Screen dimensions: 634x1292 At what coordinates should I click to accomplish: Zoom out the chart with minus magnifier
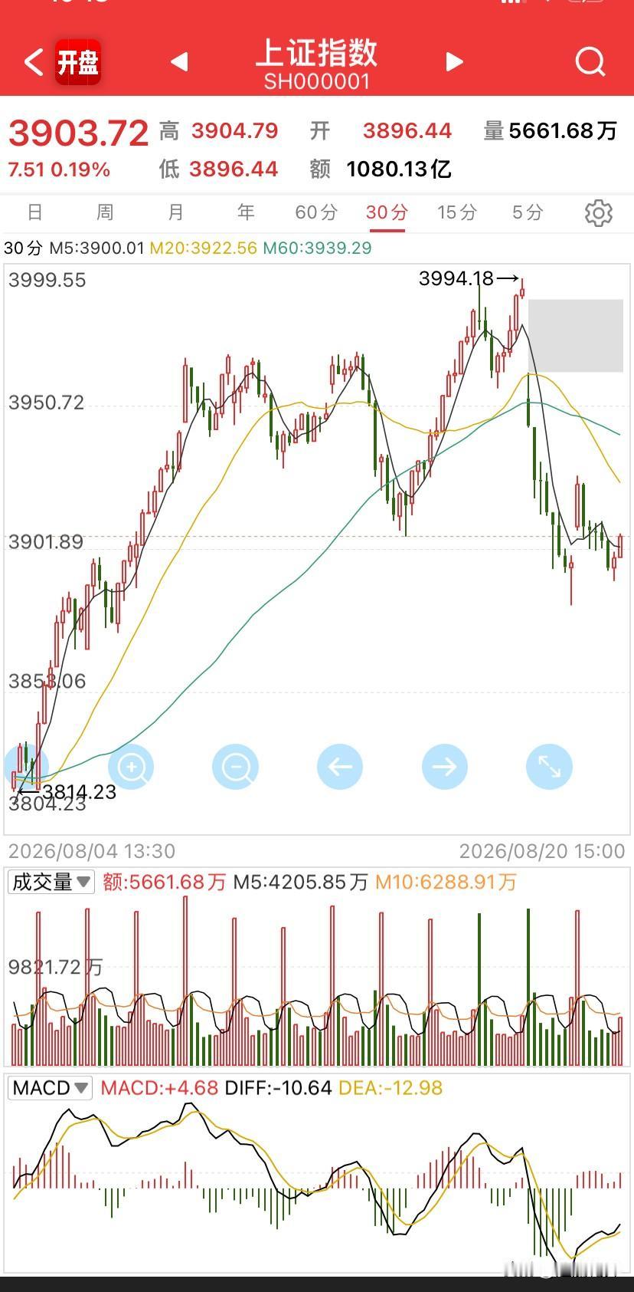(x=235, y=767)
